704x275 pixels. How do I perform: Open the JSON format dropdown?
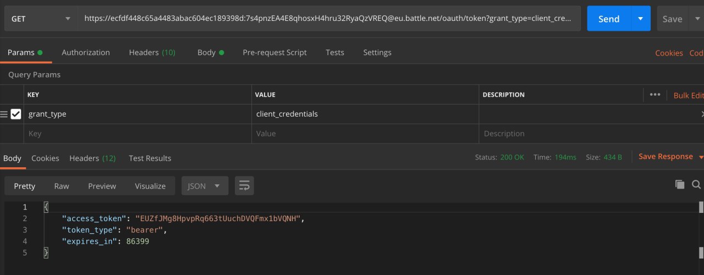pyautogui.click(x=205, y=186)
